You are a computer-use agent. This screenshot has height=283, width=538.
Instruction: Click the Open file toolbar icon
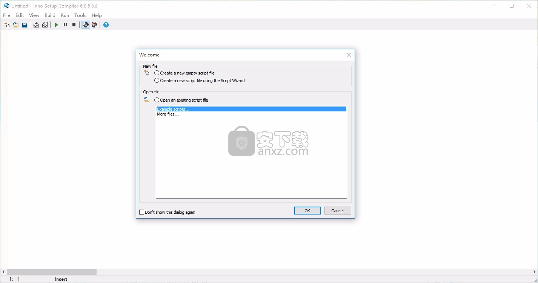(15, 25)
